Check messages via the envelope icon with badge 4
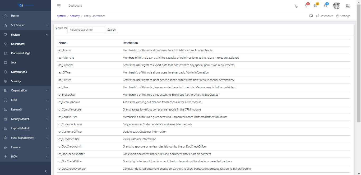The image size is (361, 175). pyautogui.click(x=325, y=6)
